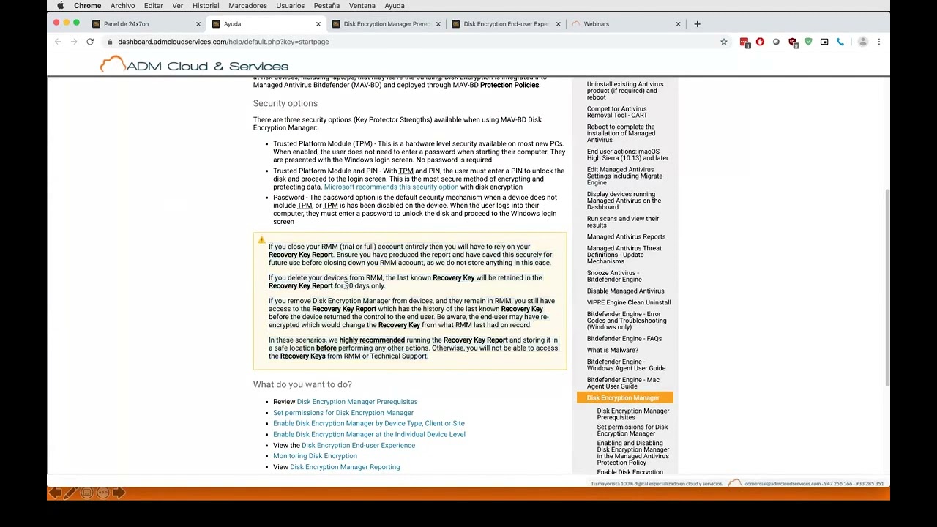
Task: Click the blue phone extension icon
Action: (x=840, y=42)
